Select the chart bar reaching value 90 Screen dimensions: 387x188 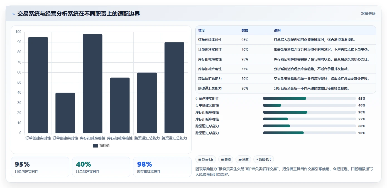tap(174, 88)
